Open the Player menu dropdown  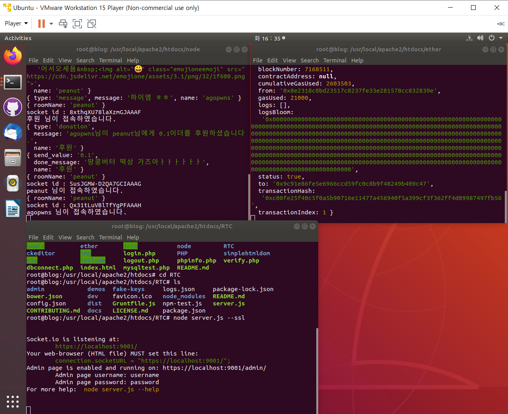coord(16,23)
